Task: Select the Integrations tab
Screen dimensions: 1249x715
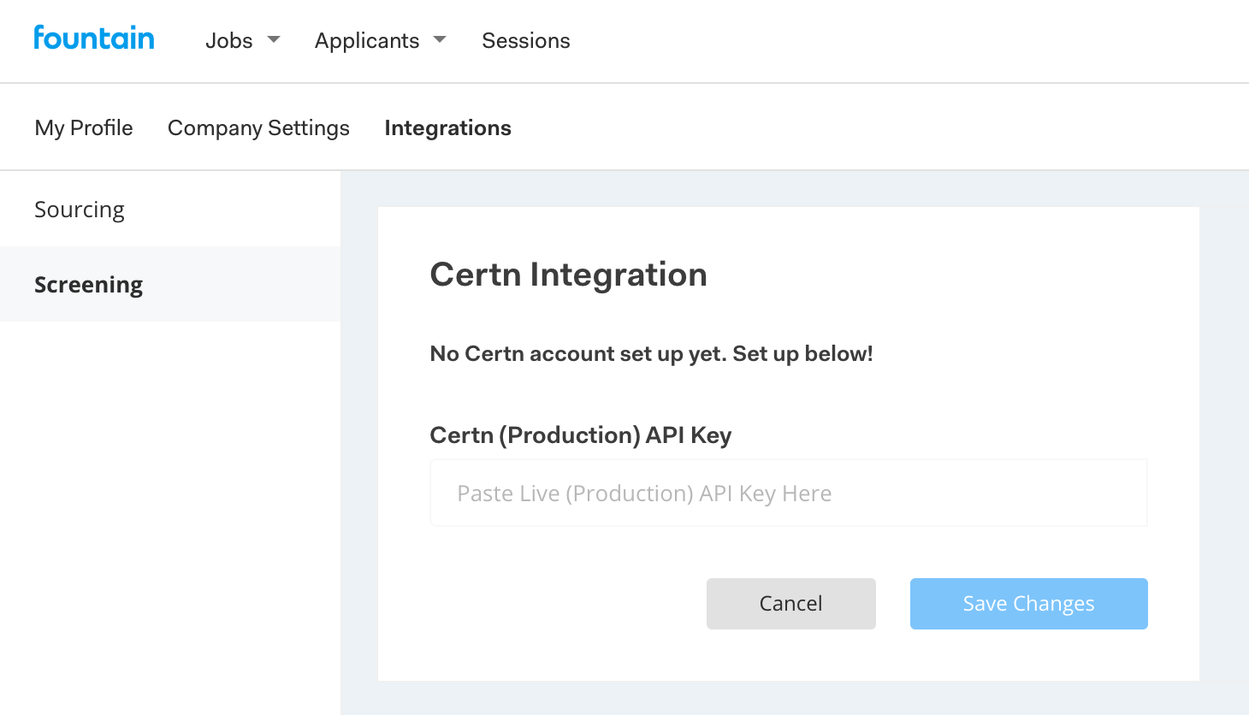Action: point(447,127)
